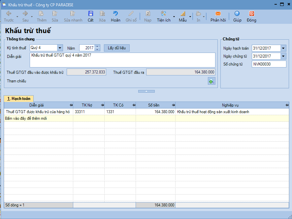Click the app icon in title bar
The height and width of the screenshot is (219, 292).
tap(4, 5)
